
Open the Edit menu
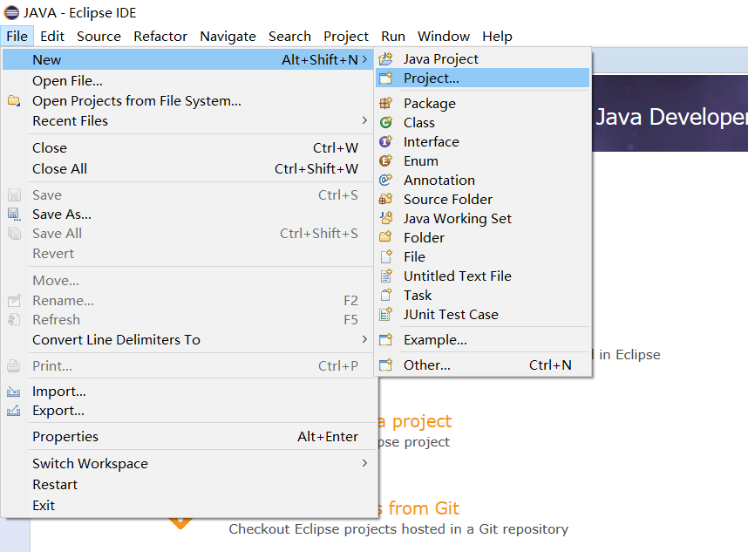point(52,37)
